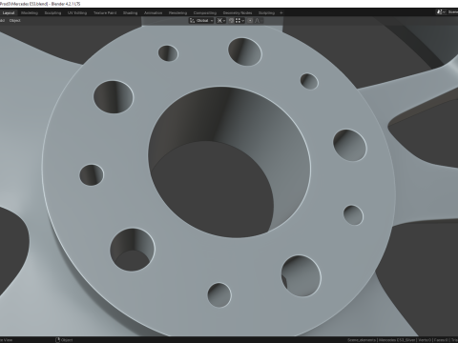This screenshot has width=458, height=343.
Task: Add a new workspace with plus icon
Action: pos(281,13)
